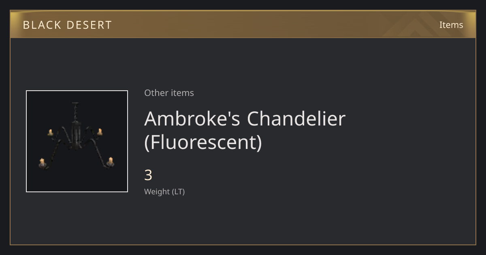Click the weight value 3
This screenshot has height=255, width=486.
point(148,175)
